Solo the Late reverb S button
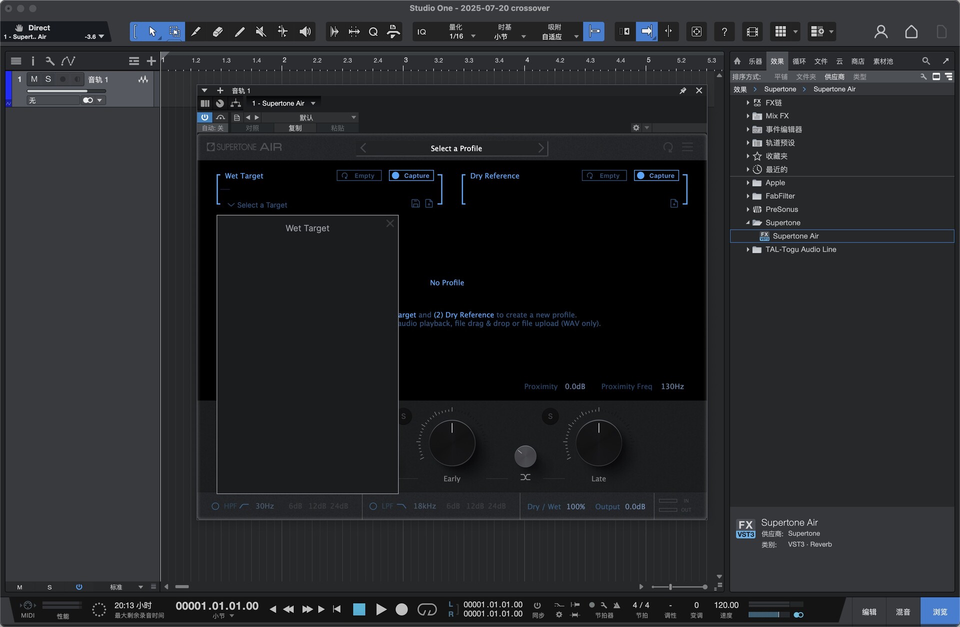Screen dimensions: 960x627 [550, 416]
